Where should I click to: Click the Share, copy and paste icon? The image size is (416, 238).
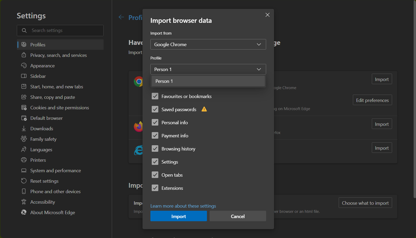pyautogui.click(x=24, y=97)
